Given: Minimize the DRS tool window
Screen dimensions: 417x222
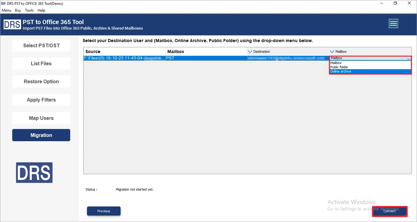Looking at the screenshot, I should [382, 3].
